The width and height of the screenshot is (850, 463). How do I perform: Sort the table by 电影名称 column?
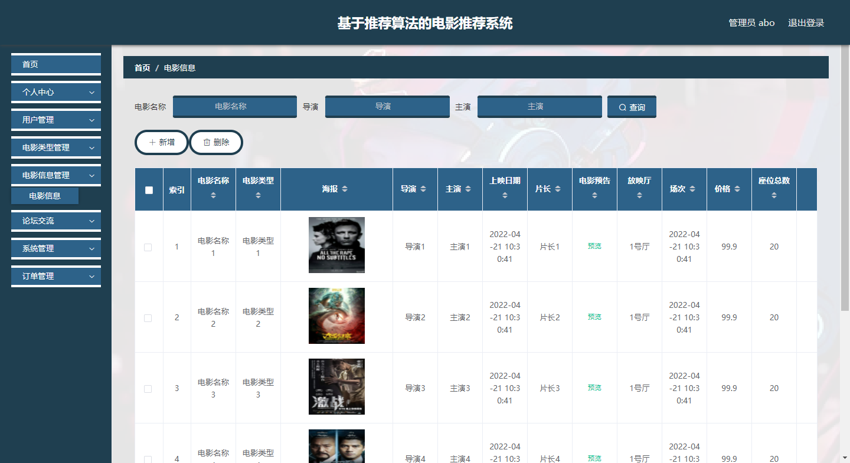213,195
